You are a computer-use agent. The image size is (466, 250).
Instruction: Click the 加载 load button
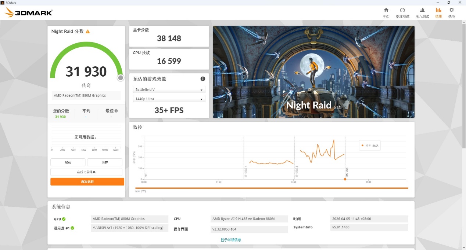coord(68,162)
